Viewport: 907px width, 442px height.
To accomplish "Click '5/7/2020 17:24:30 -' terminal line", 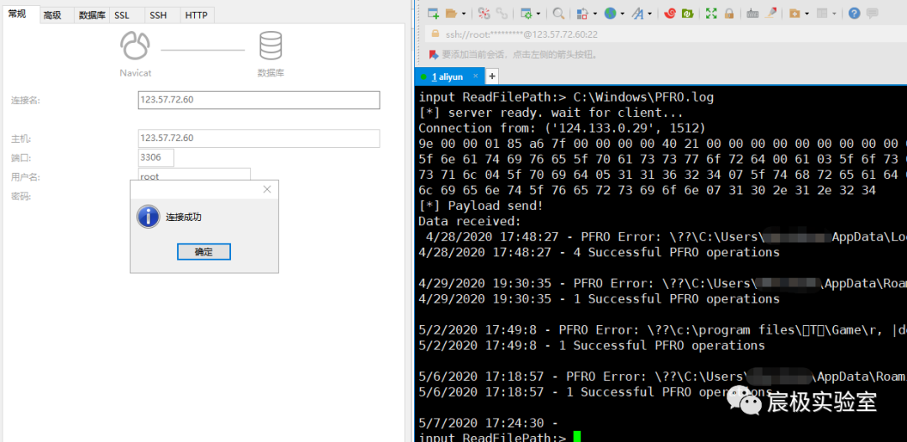I will (488, 423).
